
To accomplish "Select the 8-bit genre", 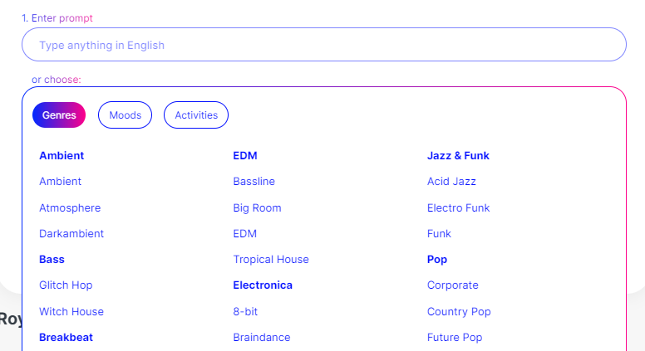I will click(x=245, y=311).
